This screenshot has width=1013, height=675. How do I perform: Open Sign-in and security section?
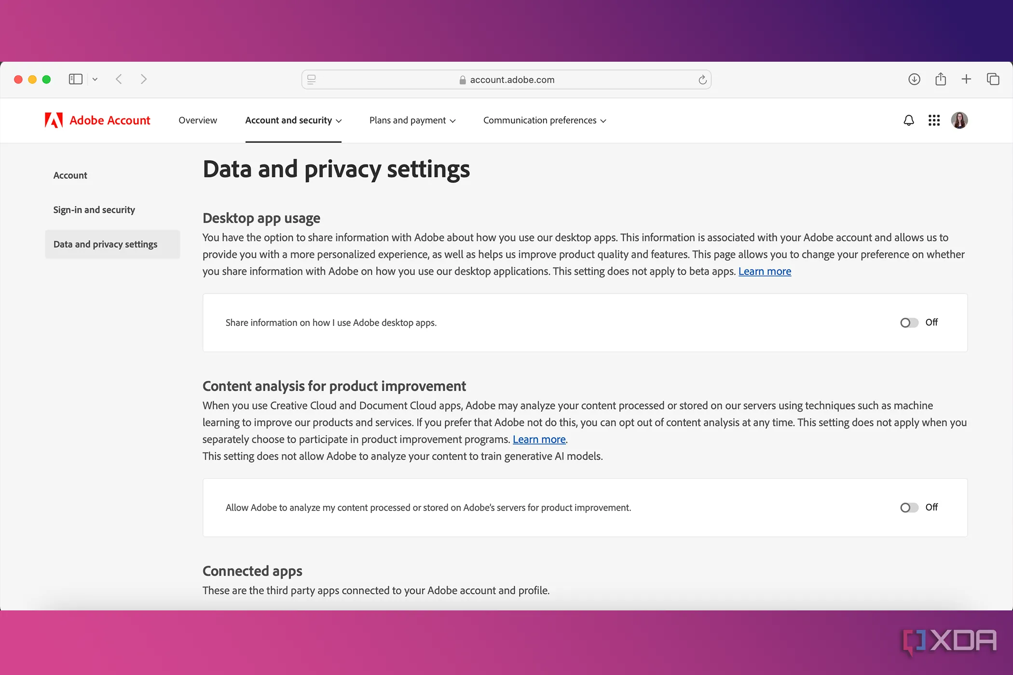point(94,210)
